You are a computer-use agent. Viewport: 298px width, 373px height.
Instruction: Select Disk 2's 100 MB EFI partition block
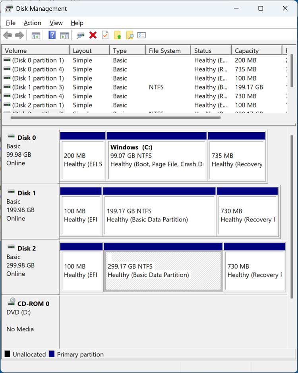[81, 267]
